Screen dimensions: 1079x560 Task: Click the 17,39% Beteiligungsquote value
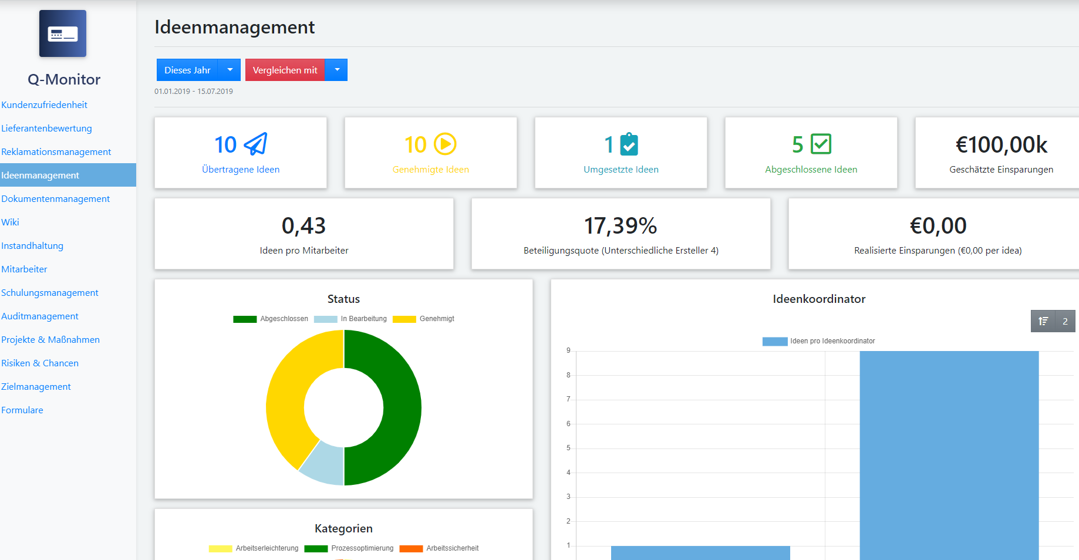coord(621,225)
